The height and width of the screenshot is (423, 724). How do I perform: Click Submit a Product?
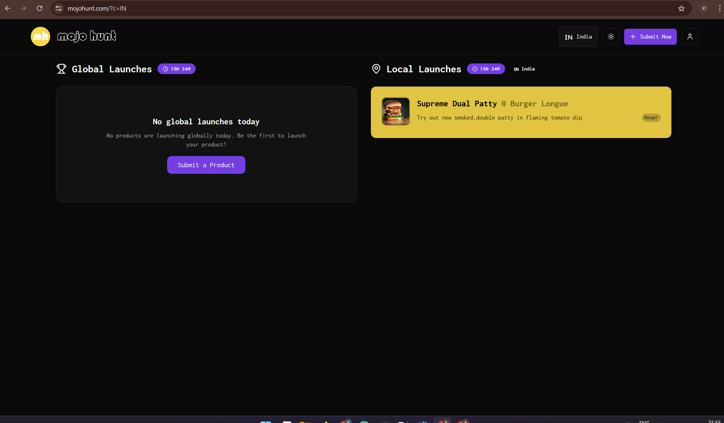(206, 165)
